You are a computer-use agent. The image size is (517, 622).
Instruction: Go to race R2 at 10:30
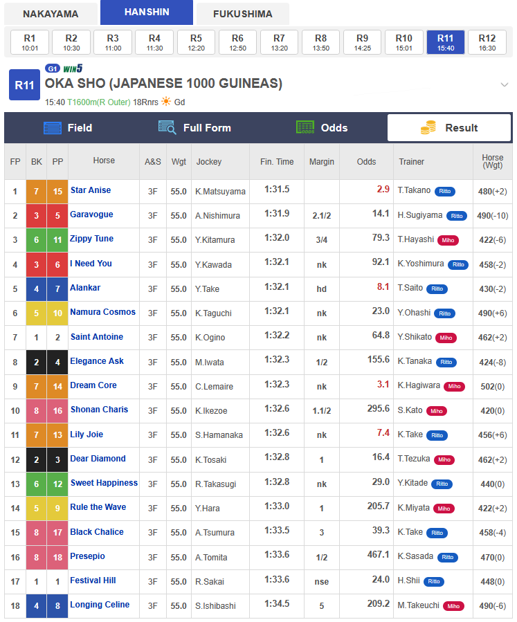point(71,42)
